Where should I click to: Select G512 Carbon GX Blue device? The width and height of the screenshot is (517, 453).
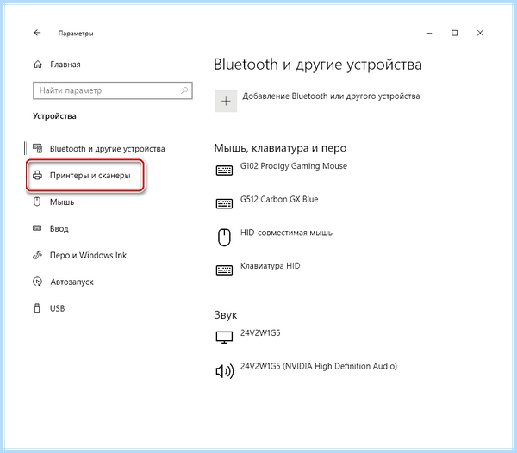tap(279, 199)
